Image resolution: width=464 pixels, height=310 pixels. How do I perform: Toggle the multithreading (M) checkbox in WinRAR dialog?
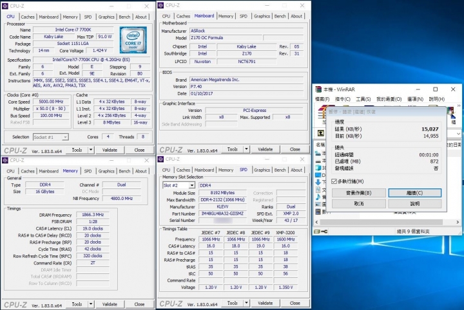334,181
